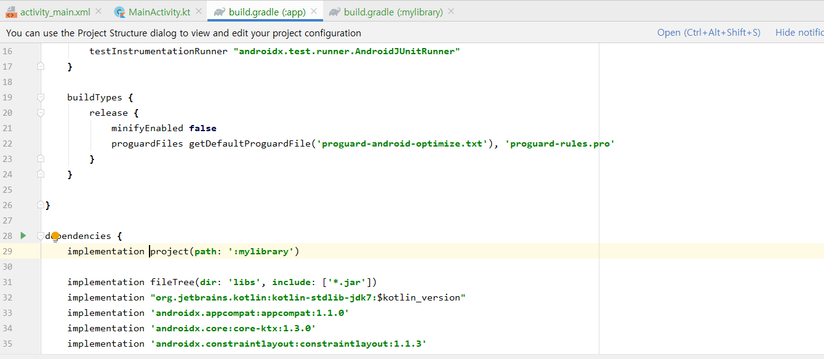Click the constraintlayout:1.1.3 dependency string
Image resolution: width=824 pixels, height=359 pixels.
point(289,344)
